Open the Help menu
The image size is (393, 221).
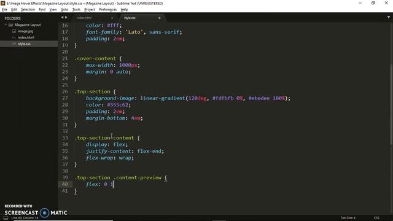[x=124, y=10]
